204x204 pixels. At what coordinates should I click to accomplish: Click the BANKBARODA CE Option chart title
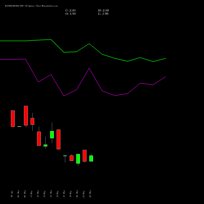[x=31, y=6]
